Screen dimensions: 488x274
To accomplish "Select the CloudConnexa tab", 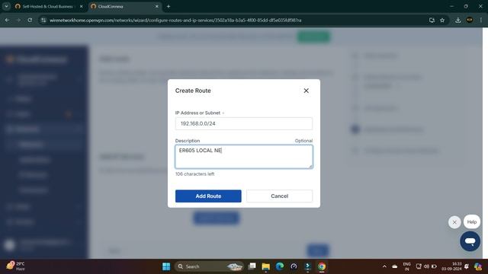I will [x=124, y=7].
